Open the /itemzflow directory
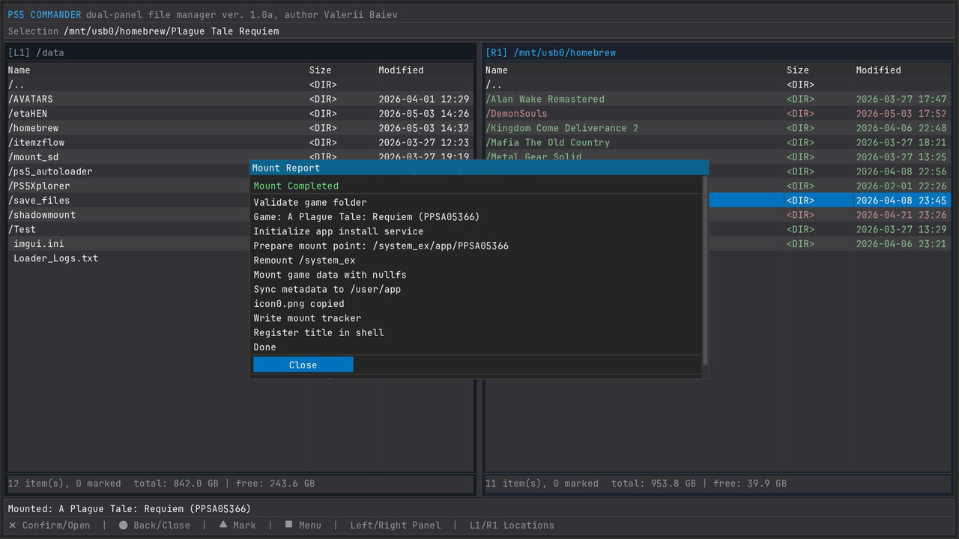 (240, 142)
